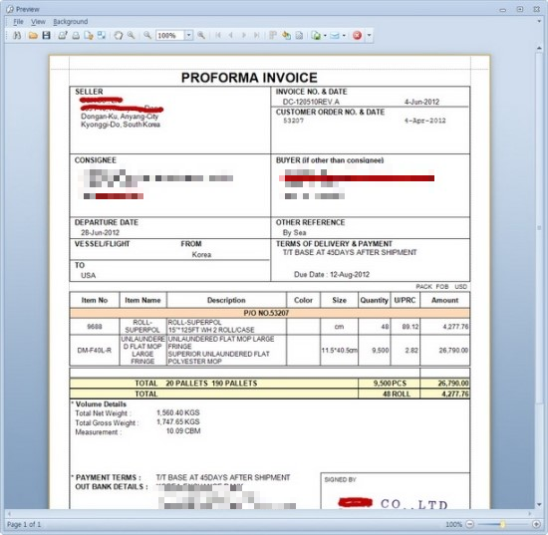
Task: Click the status bar 100% zoom label
Action: click(453, 524)
